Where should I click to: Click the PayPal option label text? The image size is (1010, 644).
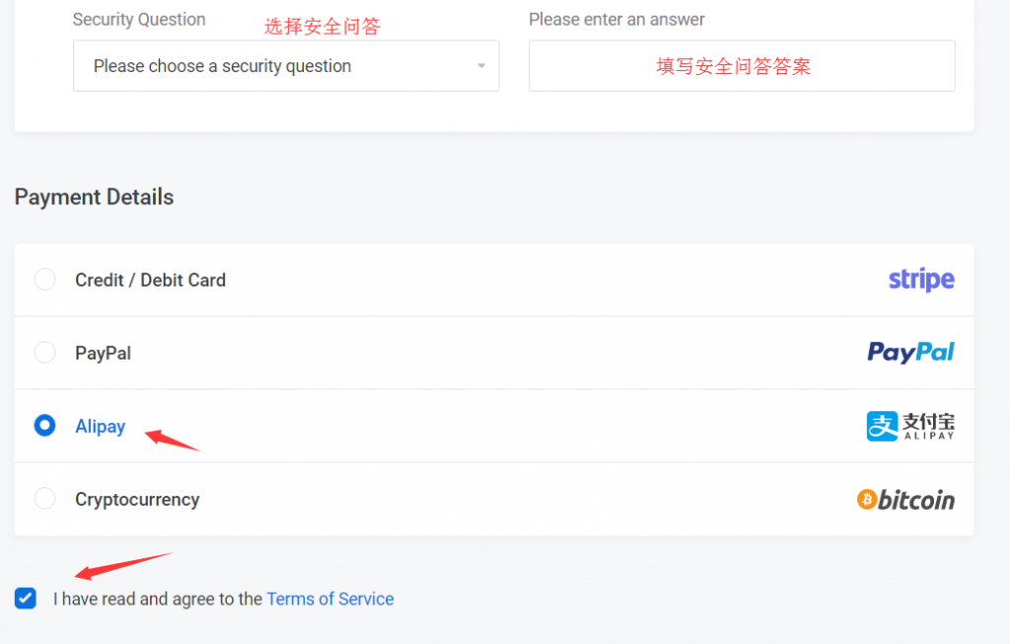click(x=103, y=353)
